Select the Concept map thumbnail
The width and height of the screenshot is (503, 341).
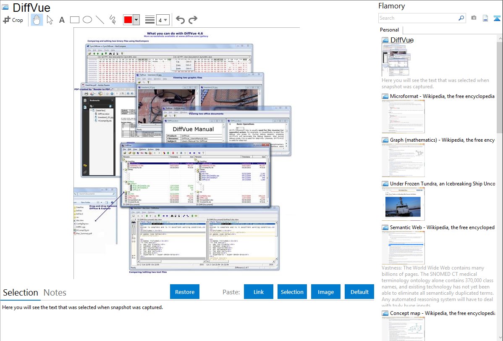point(403,329)
